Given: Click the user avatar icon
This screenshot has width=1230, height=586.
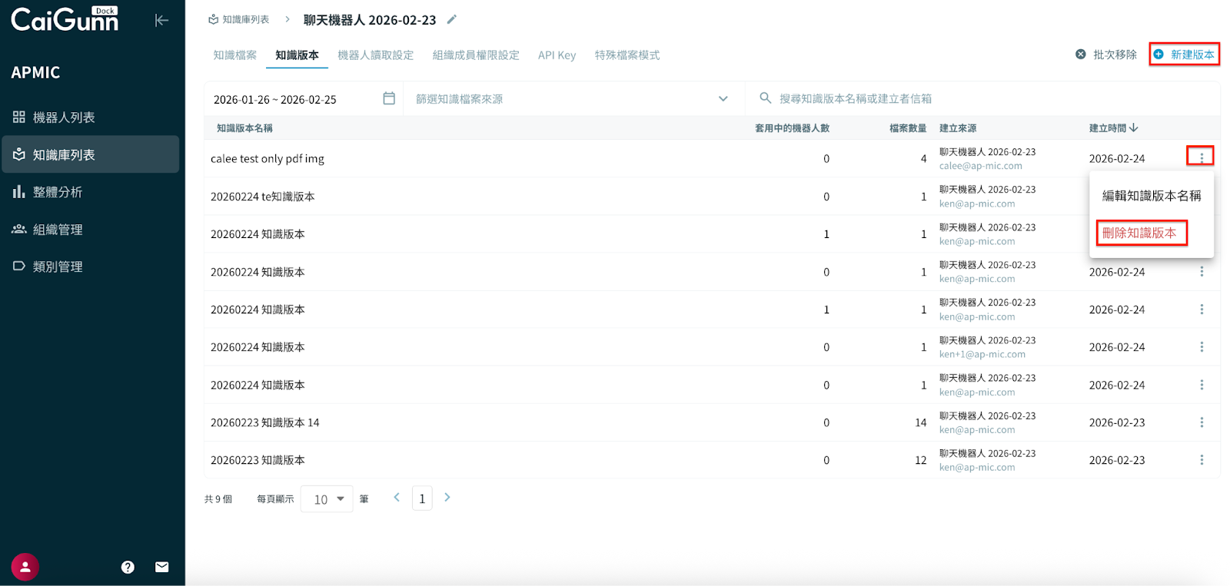Looking at the screenshot, I should 25,567.
